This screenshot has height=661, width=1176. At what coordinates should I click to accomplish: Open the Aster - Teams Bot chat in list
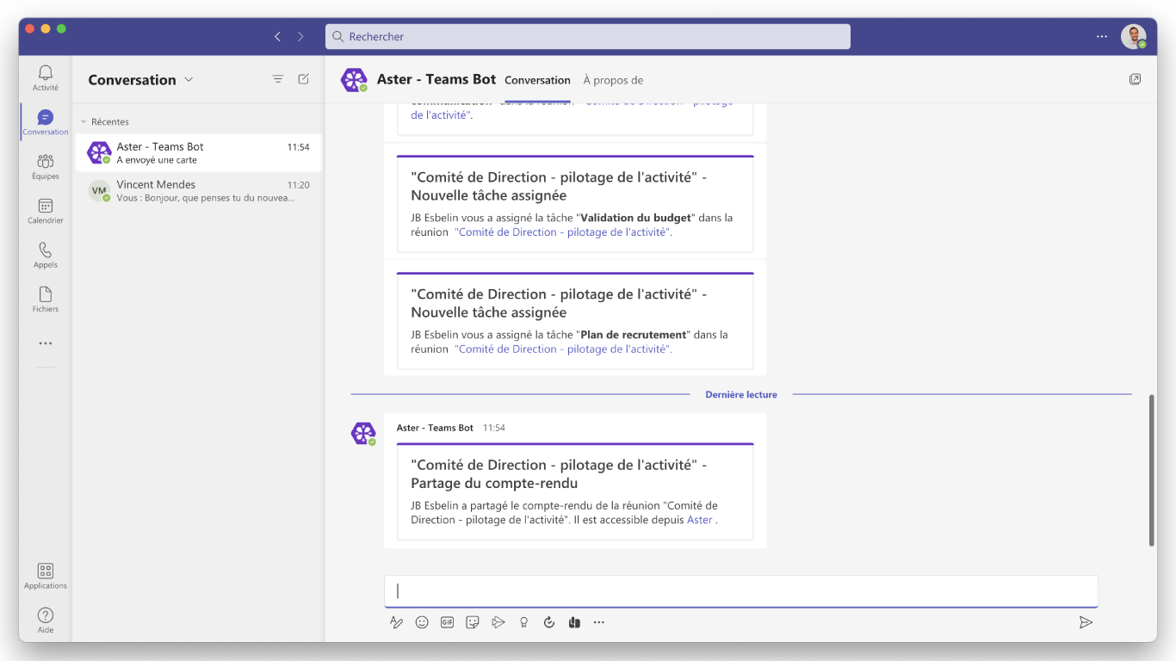pos(198,153)
